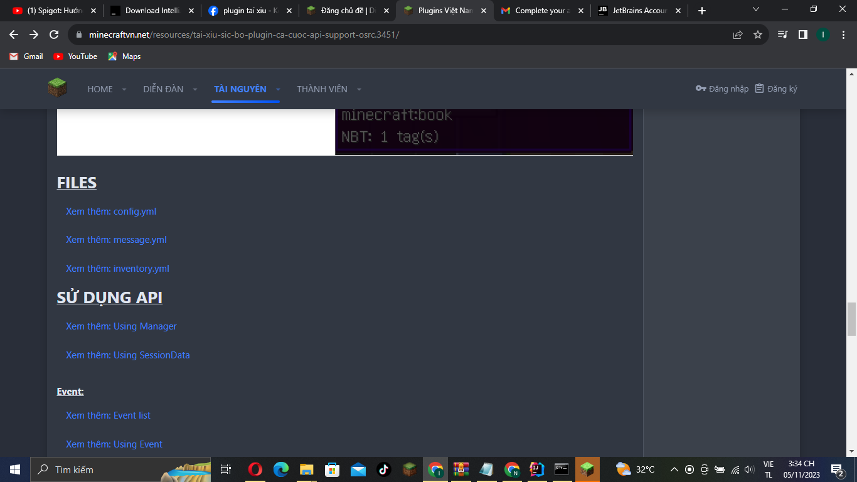Click the Đăng ký register link
The height and width of the screenshot is (482, 857).
pos(775,88)
